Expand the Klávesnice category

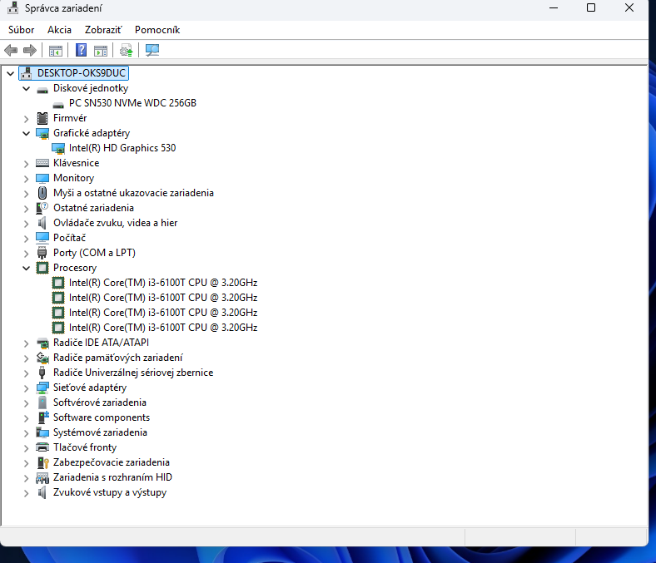point(27,163)
